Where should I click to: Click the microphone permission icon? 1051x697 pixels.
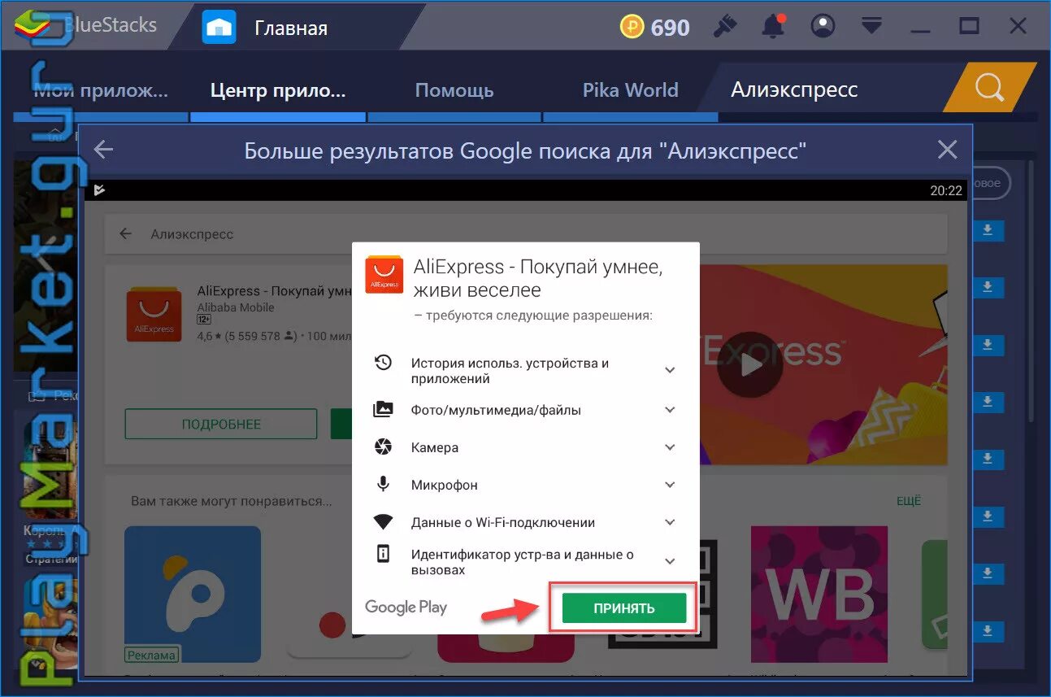point(383,485)
